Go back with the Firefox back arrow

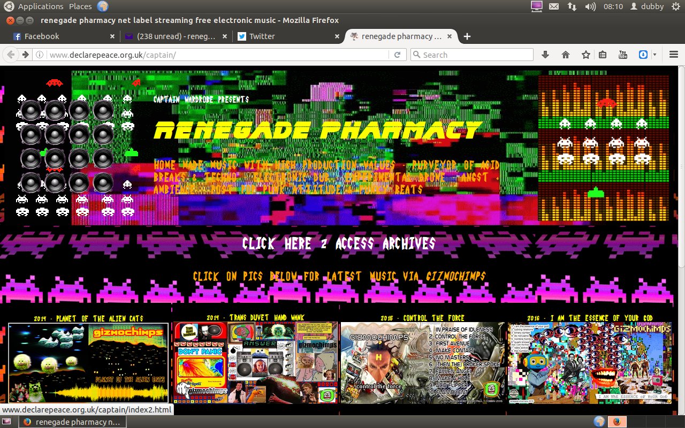[11, 55]
